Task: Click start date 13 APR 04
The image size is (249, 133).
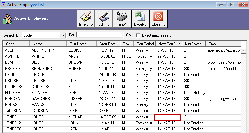Action: pyautogui.click(x=107, y=105)
